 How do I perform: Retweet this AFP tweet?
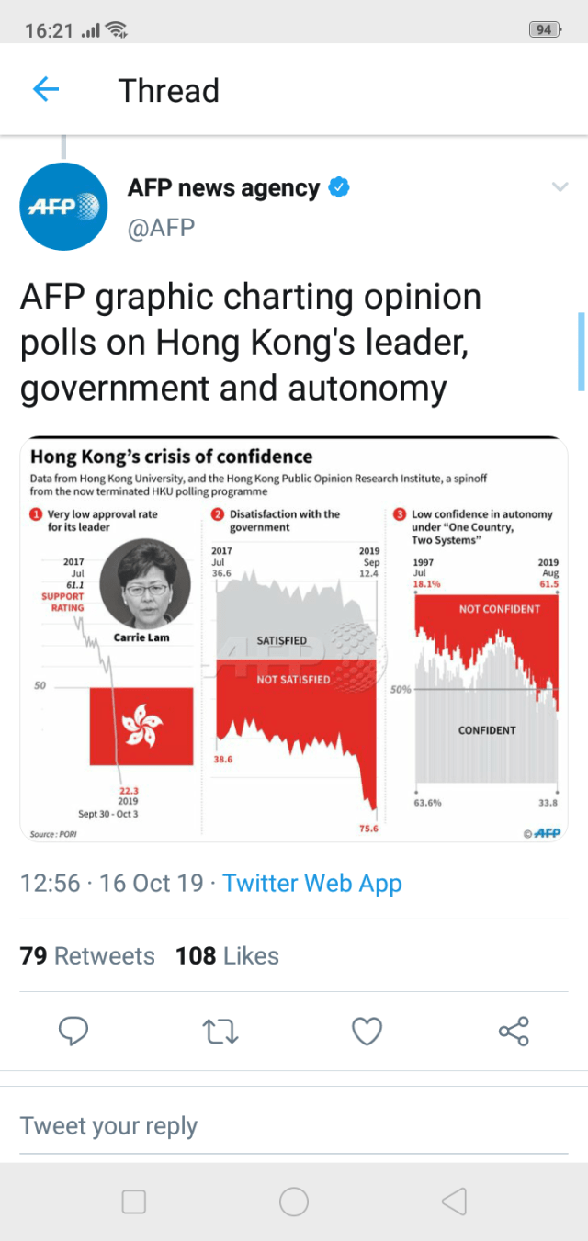click(x=220, y=1032)
